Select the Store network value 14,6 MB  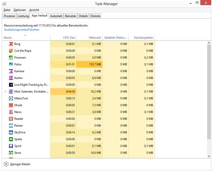click(x=96, y=153)
